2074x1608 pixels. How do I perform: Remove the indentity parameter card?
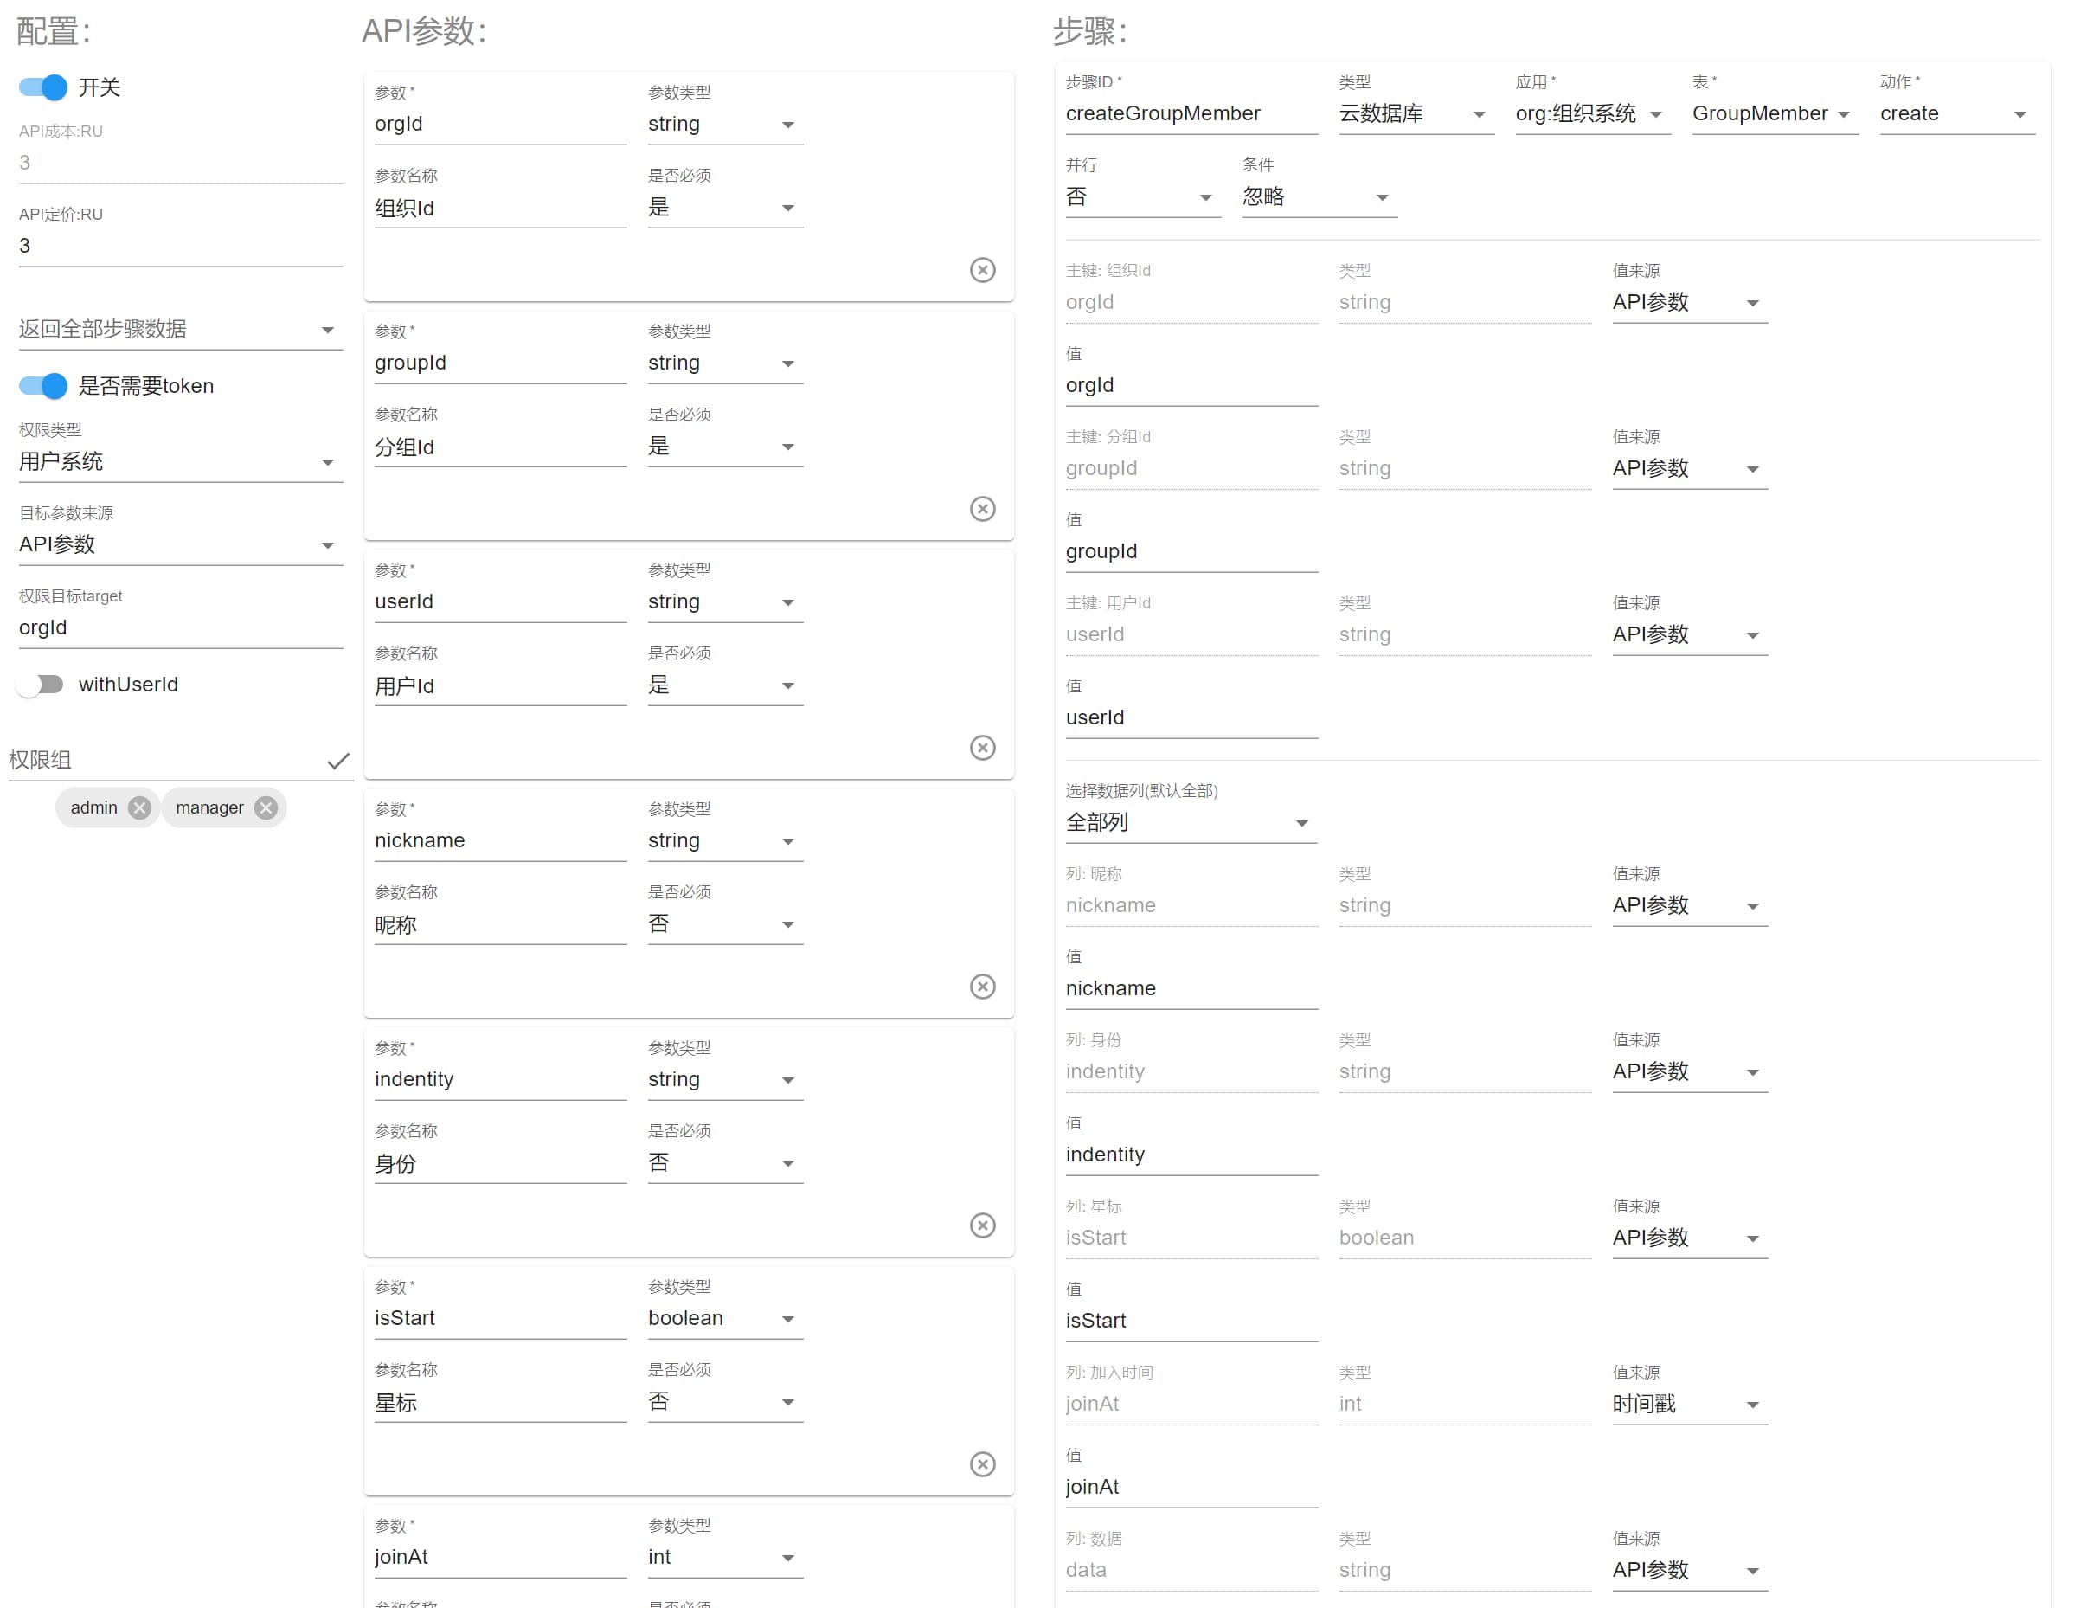tap(982, 1225)
